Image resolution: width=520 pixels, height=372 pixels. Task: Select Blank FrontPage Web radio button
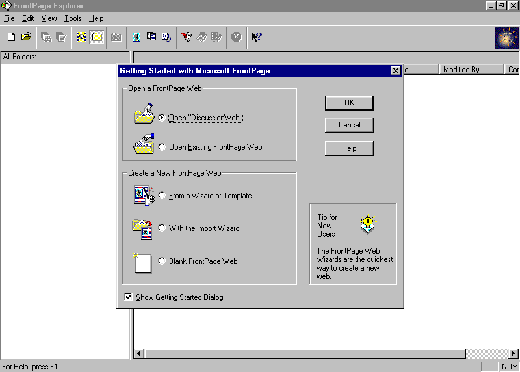[162, 261]
